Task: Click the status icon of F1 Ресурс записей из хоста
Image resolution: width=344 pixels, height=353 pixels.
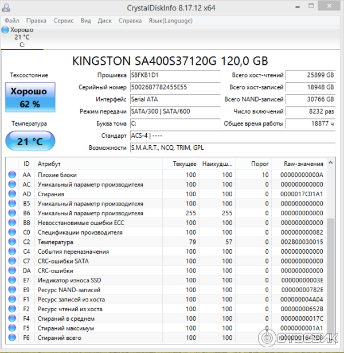Action: click(12, 299)
